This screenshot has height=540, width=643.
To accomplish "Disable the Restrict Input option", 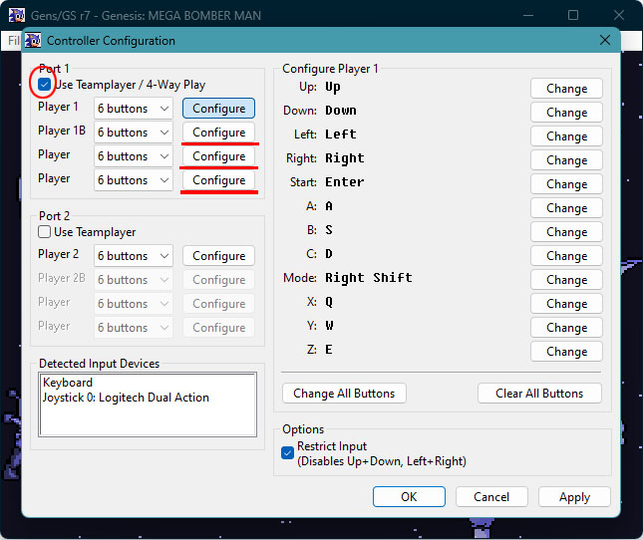I will point(288,453).
